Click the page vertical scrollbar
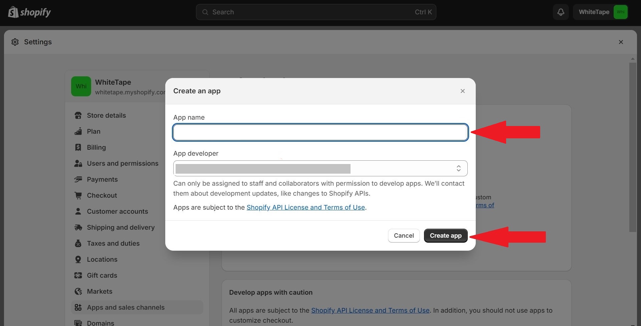 click(633, 147)
